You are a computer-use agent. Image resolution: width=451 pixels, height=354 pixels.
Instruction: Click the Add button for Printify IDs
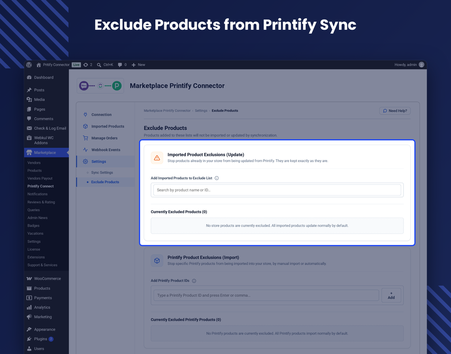pyautogui.click(x=391, y=295)
